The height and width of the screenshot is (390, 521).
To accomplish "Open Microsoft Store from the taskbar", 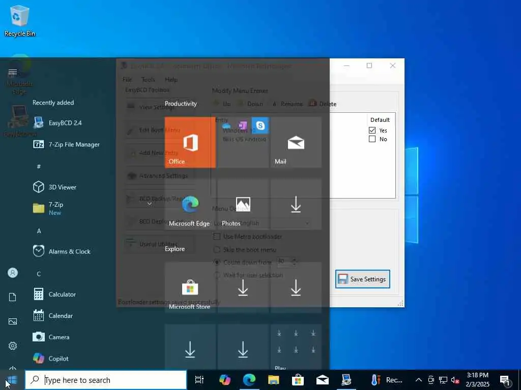I will pyautogui.click(x=298, y=380).
